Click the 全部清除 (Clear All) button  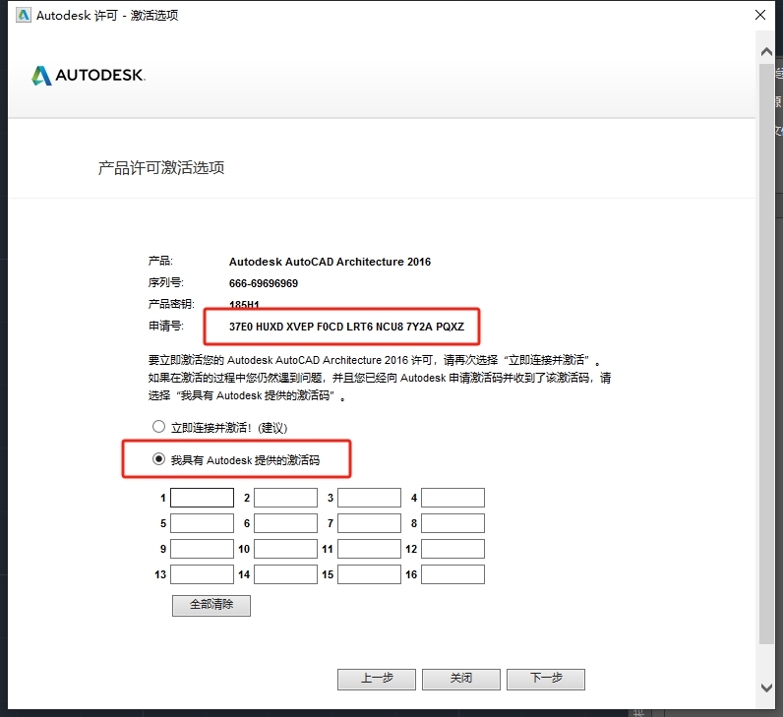tap(211, 605)
